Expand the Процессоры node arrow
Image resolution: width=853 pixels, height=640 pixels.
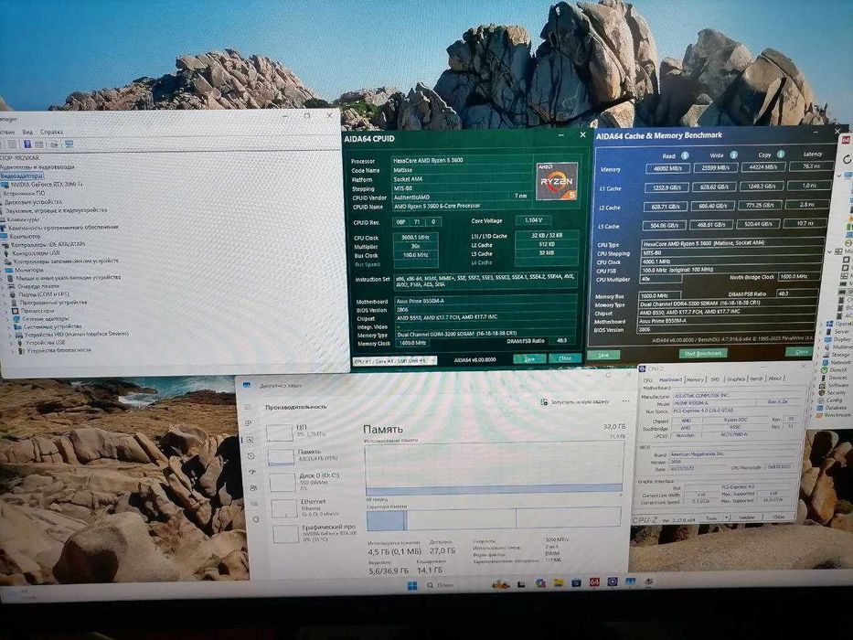(5, 311)
